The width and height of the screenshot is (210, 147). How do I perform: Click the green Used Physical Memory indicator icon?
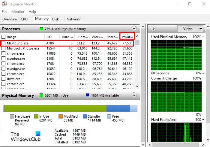click(x=41, y=29)
